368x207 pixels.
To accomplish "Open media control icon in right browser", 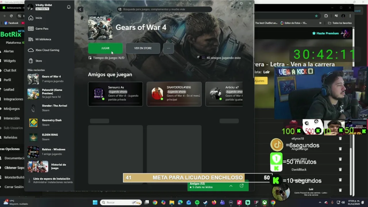I will (336, 16).
